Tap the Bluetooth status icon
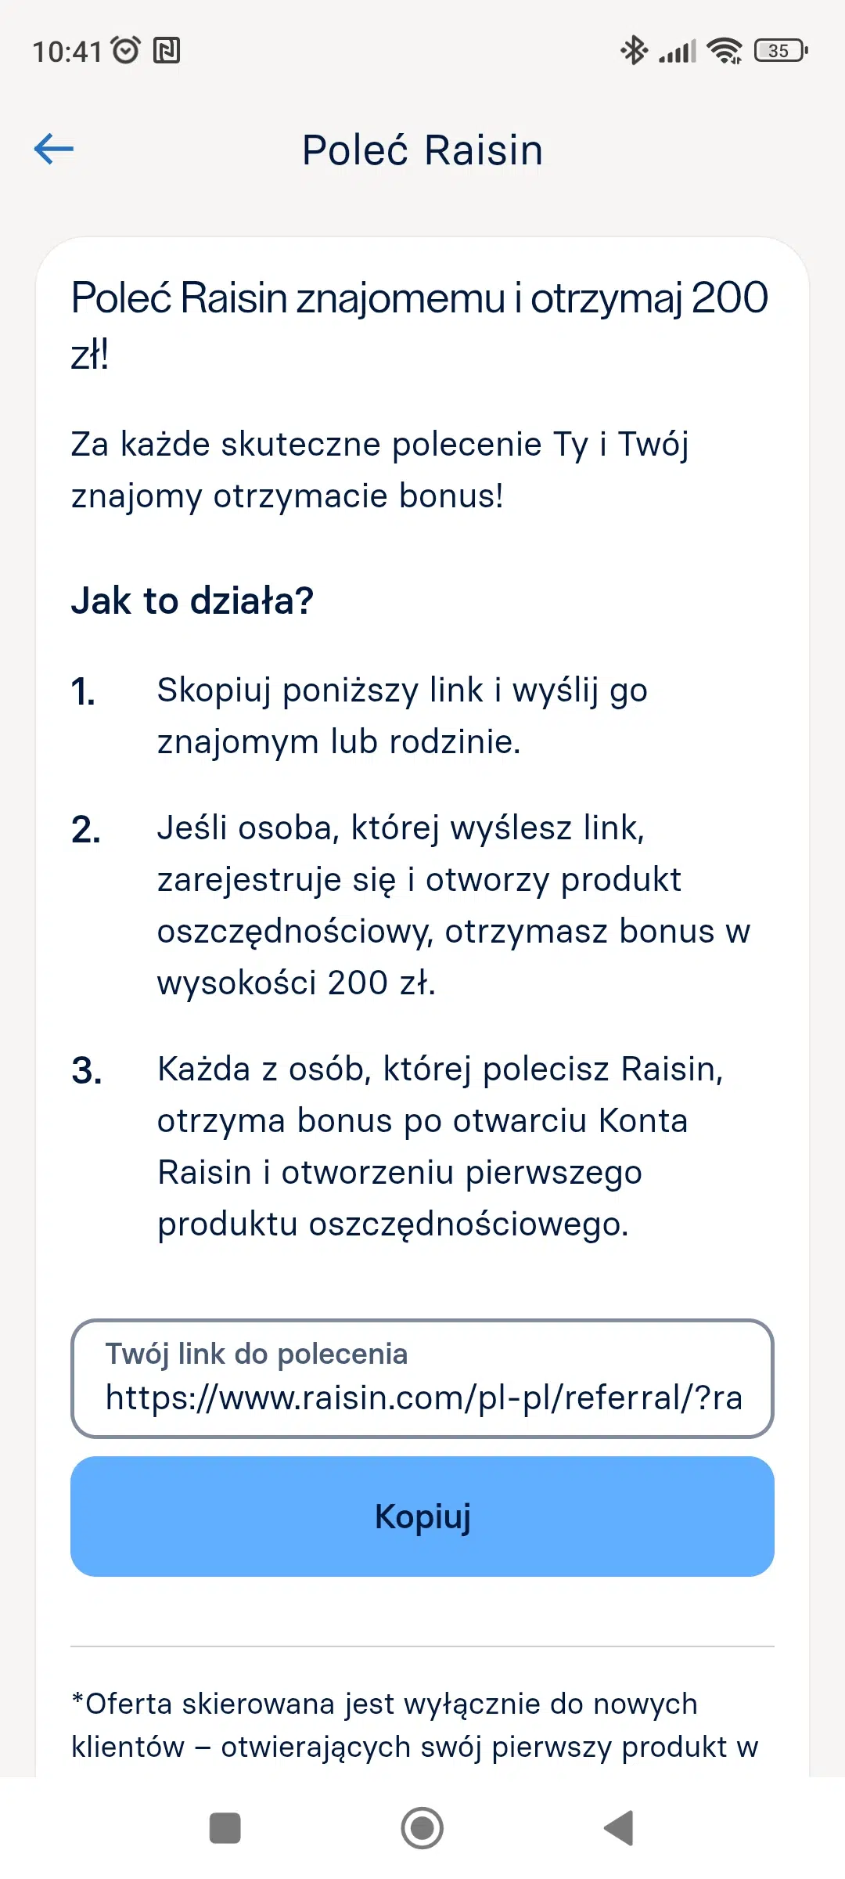 click(x=633, y=51)
